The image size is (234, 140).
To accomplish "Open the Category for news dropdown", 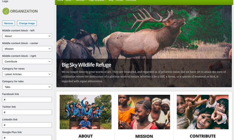I will pos(27,74).
